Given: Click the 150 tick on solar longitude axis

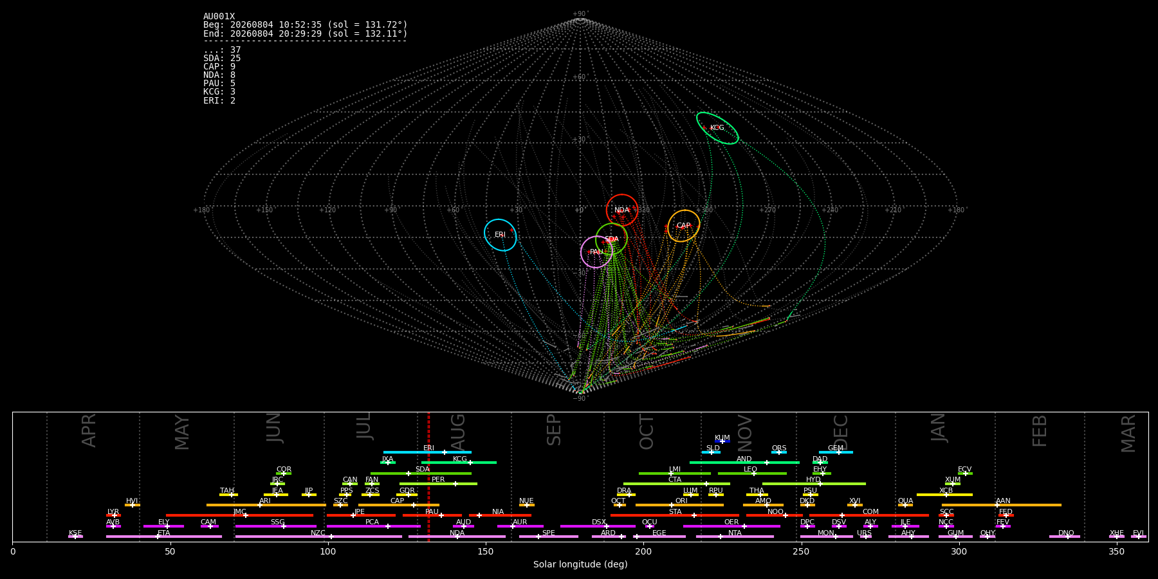Looking at the screenshot, I should (486, 551).
